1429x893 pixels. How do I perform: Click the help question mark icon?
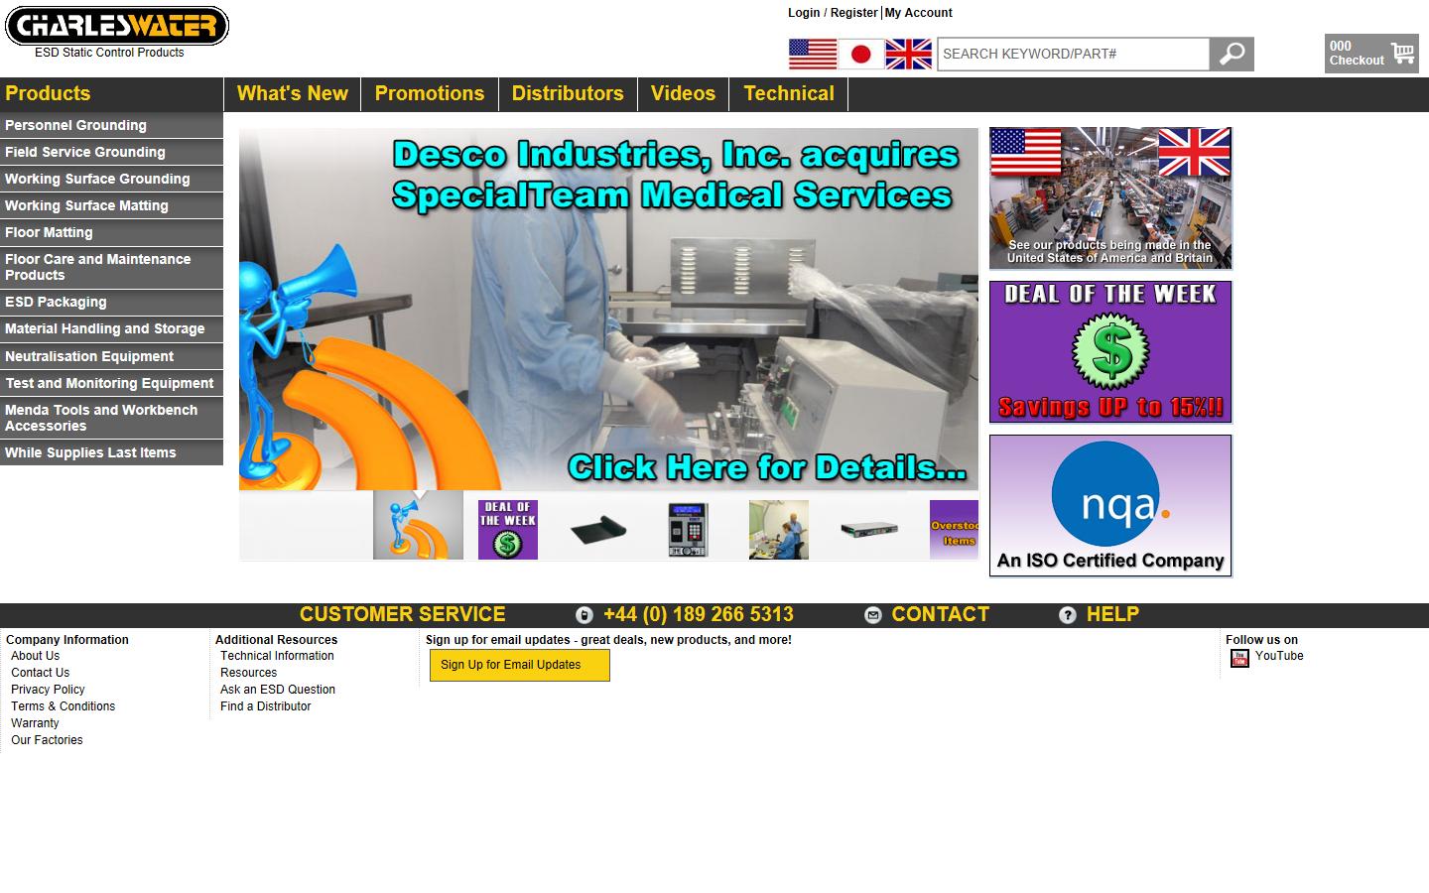pyautogui.click(x=1067, y=615)
